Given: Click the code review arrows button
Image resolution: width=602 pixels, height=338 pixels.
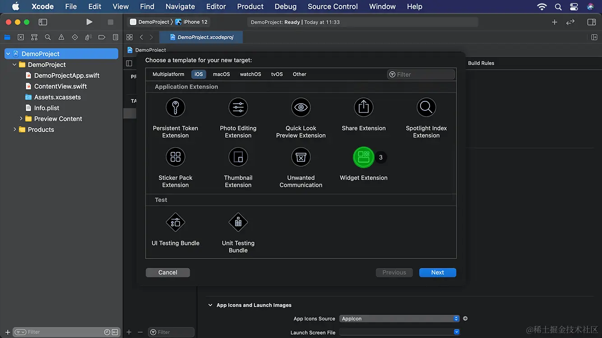Looking at the screenshot, I should click(x=570, y=22).
